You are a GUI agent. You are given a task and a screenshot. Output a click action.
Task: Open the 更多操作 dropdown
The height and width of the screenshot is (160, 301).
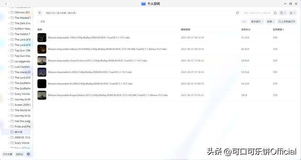(257, 21)
